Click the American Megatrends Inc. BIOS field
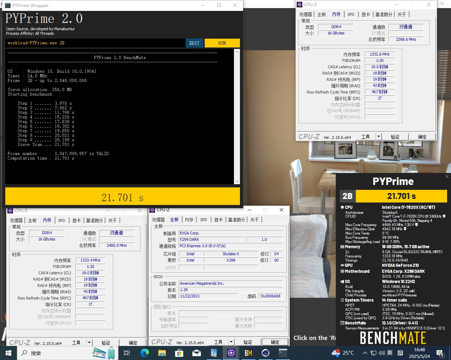Viewport: 451px width, 360px height. point(231,283)
